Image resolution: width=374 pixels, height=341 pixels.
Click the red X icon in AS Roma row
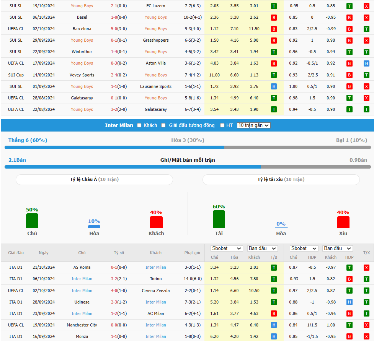pyautogui.click(x=366, y=268)
